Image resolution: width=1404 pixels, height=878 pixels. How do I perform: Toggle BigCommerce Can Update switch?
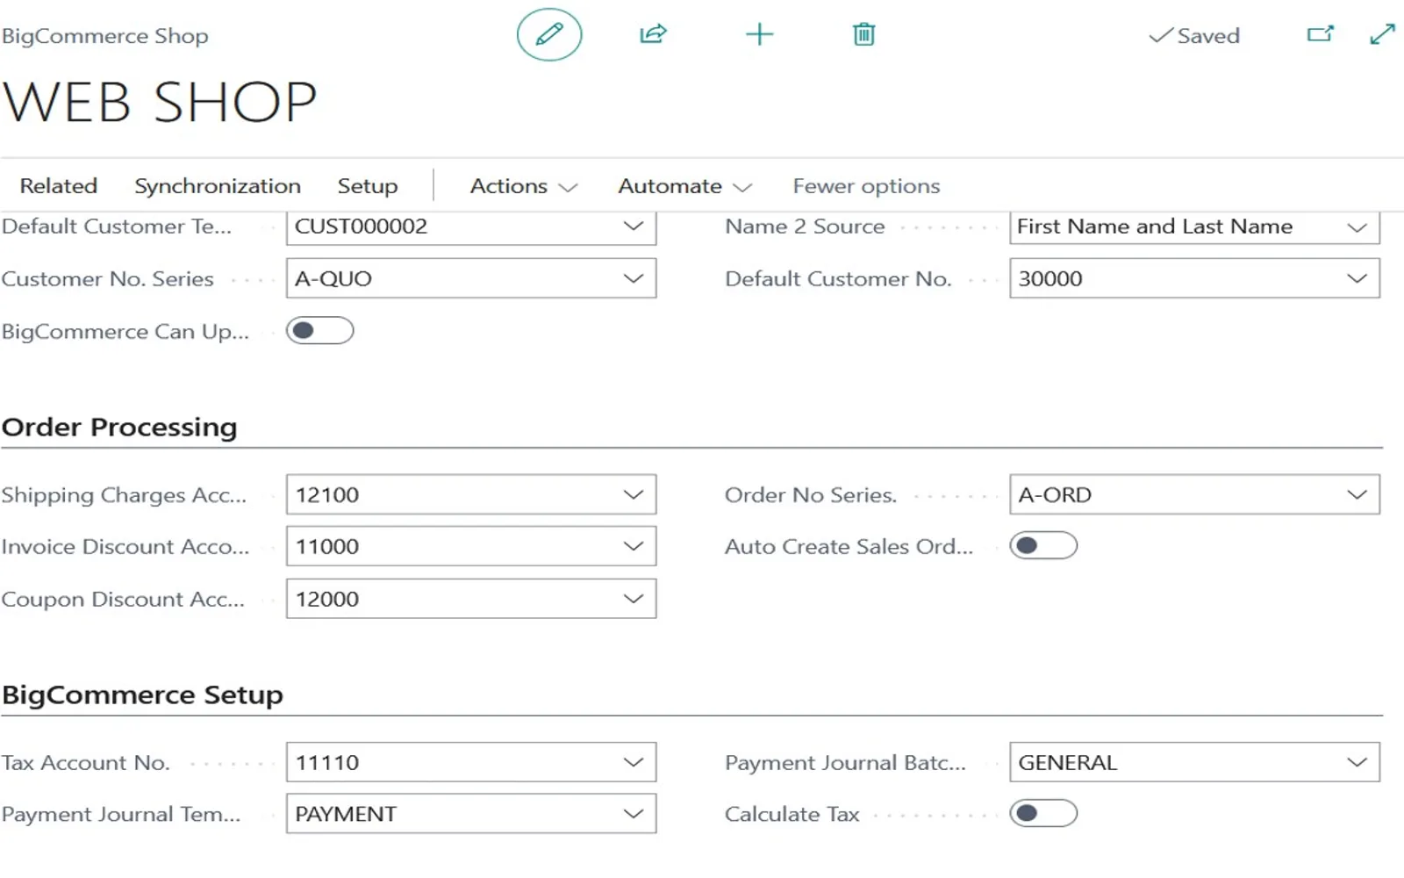tap(320, 331)
